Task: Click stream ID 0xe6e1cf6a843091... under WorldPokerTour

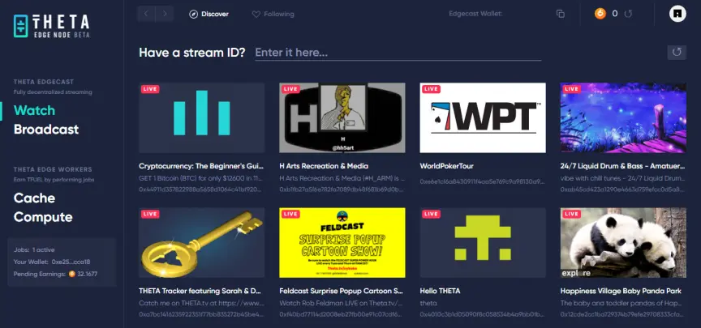Action: tap(483, 181)
